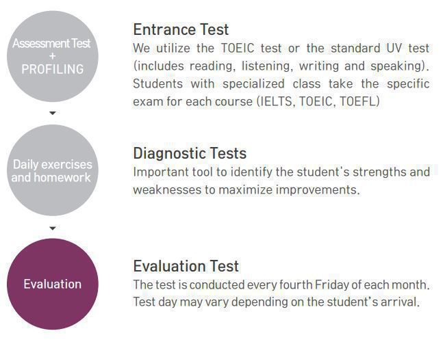Click the purple Evaluation circle

(53, 284)
